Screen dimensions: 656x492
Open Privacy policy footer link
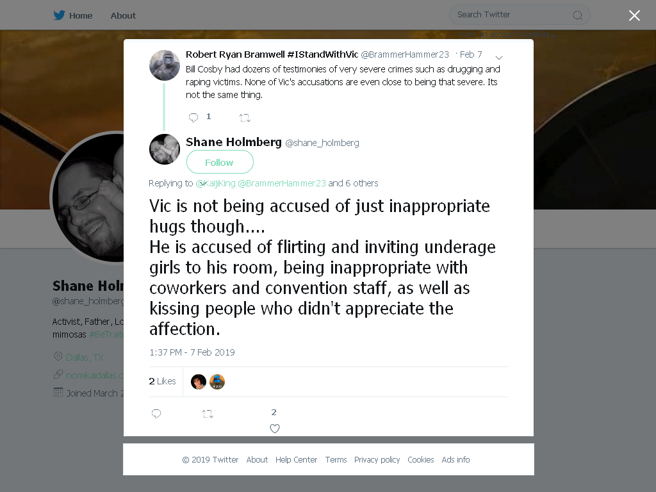[377, 459]
